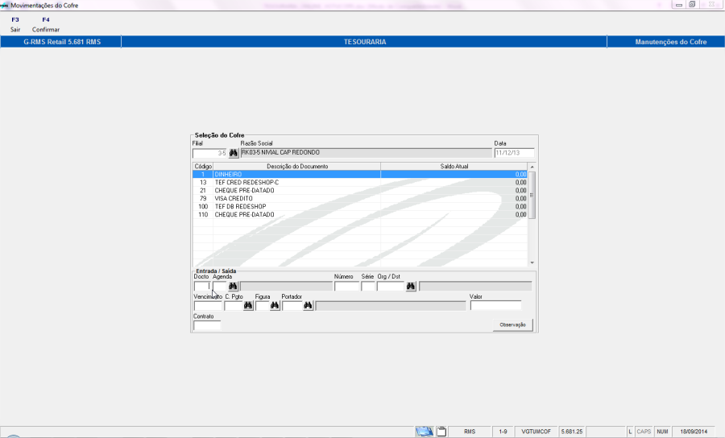Click the G-RMS Retail 5.681 RMS label
725x438 pixels.
tap(62, 42)
